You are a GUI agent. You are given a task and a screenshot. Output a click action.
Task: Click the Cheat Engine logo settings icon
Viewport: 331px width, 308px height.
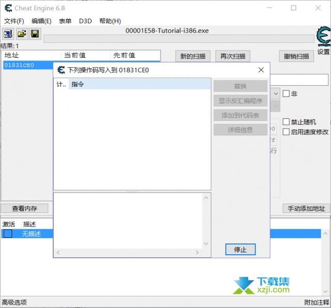323,36
